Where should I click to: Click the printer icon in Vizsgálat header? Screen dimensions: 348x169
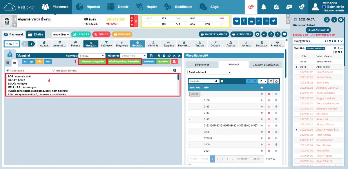pyautogui.click(x=151, y=55)
